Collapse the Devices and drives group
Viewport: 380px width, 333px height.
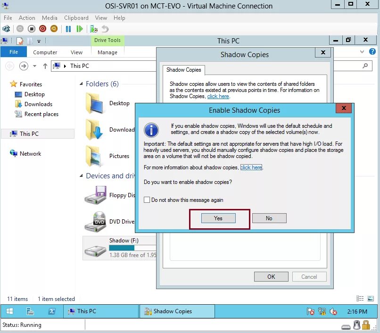(81, 175)
